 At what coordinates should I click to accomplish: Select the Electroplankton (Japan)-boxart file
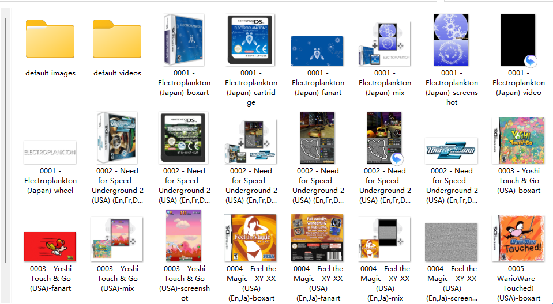point(183,39)
